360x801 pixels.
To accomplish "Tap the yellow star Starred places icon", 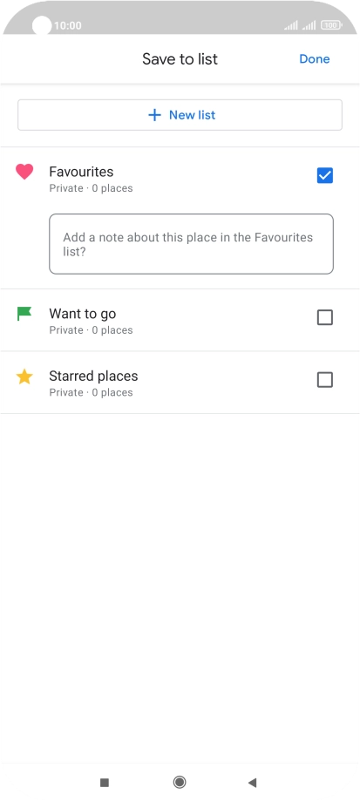I will coord(24,377).
